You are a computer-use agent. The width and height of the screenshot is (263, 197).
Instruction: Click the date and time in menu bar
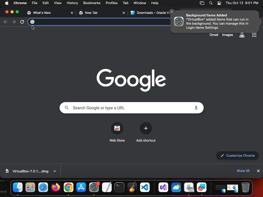click(242, 3)
